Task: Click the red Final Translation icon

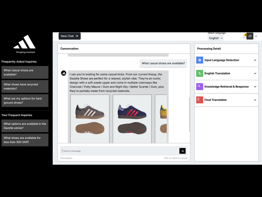Action: (x=199, y=100)
